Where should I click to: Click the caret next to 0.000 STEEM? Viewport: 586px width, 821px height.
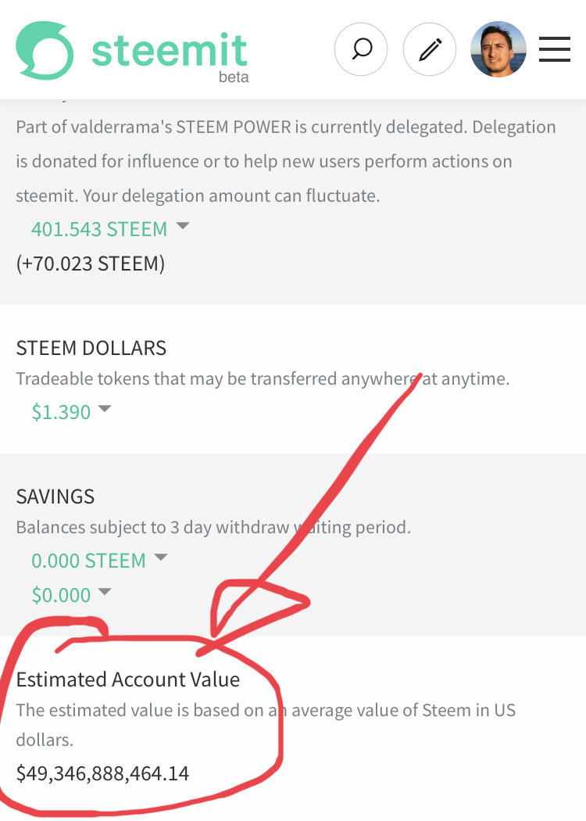tap(161, 558)
